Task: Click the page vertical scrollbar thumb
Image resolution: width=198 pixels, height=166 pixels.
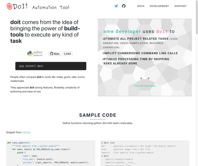Action: [x=197, y=17]
